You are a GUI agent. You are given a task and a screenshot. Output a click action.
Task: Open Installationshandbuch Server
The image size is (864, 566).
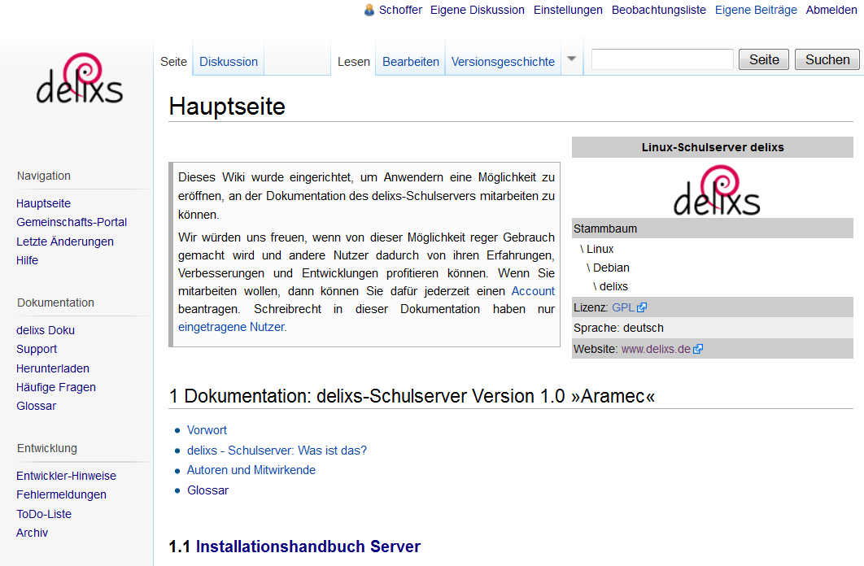click(308, 546)
